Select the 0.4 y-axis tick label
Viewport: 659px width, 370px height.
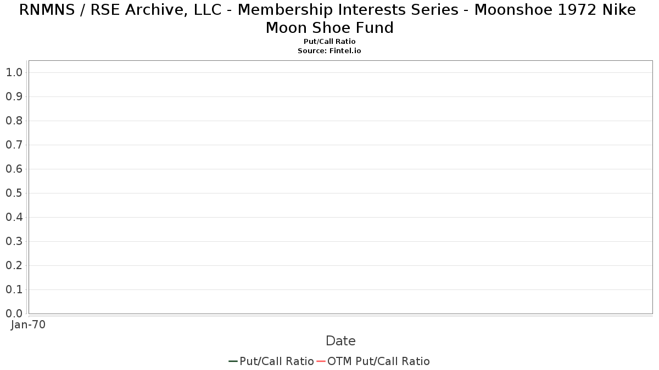point(14,217)
